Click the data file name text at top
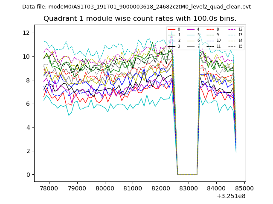 coord(136,7)
